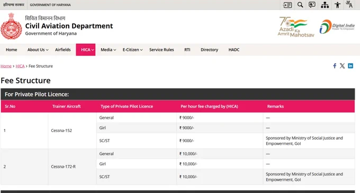The width and height of the screenshot is (360, 193).
Task: Open the RTI menu item
Action: coord(187,50)
